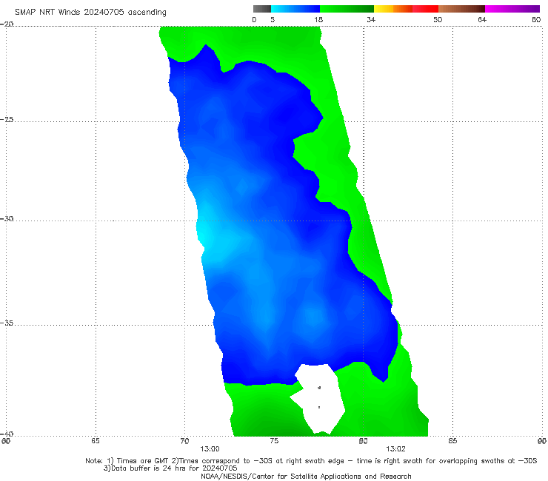Click the 'NOAA/NESDIS/Center for Satellite Applications' credit
This screenshot has height=481, width=548.
pos(306,477)
